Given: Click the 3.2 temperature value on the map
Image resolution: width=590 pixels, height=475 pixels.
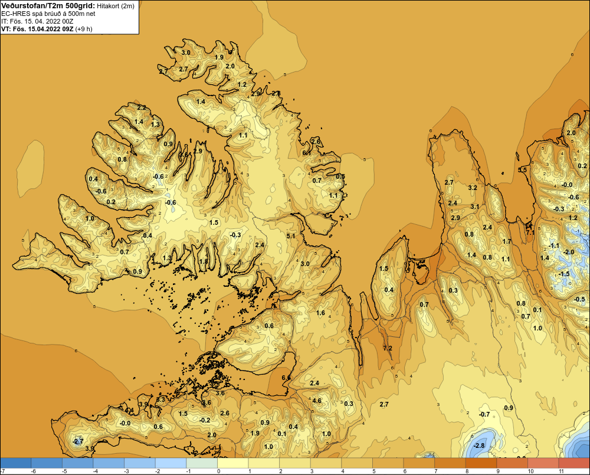Looking at the screenshot, I should 473,188.
